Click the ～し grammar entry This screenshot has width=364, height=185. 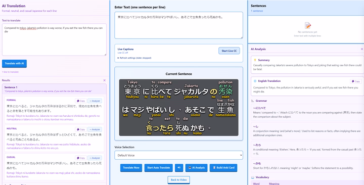click(x=307, y=131)
